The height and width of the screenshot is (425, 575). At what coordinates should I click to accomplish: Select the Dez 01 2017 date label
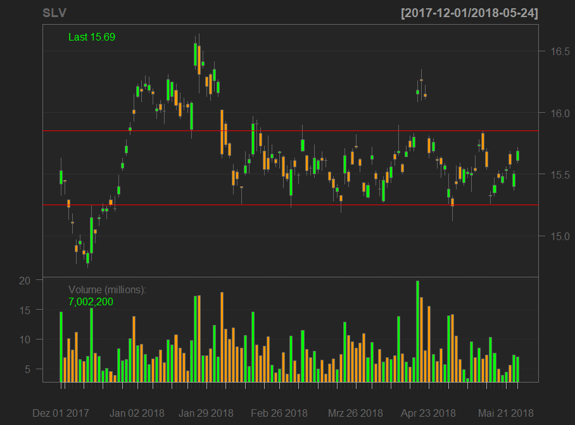coord(60,413)
